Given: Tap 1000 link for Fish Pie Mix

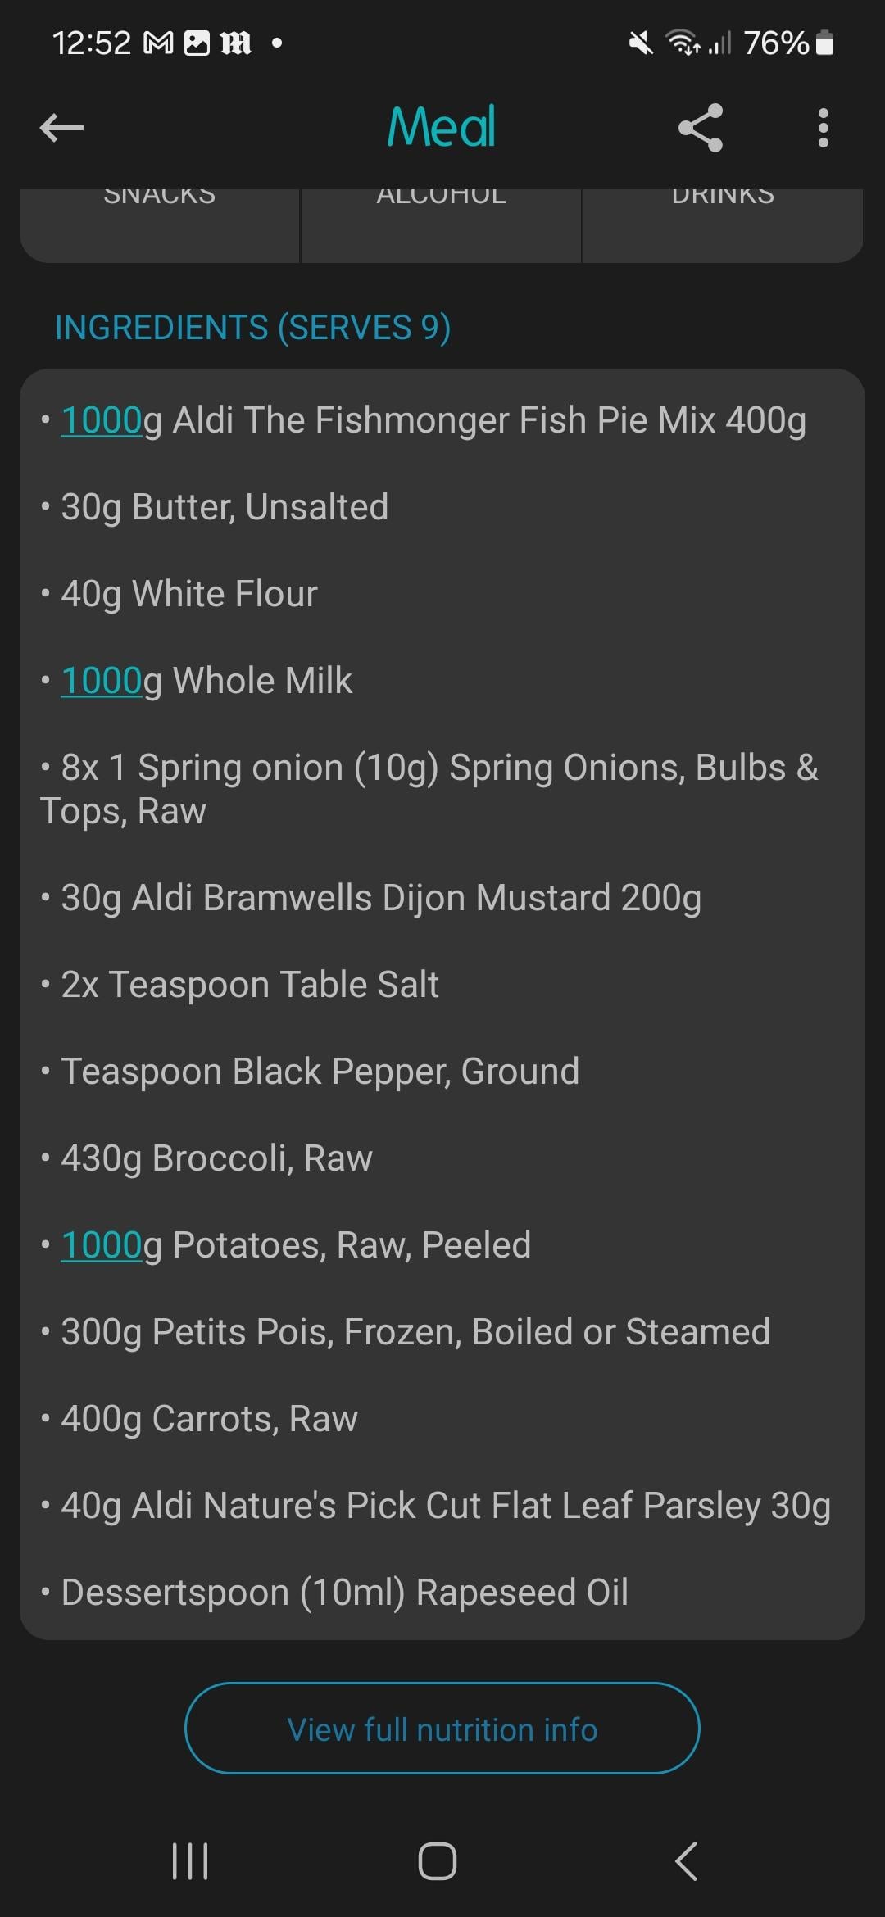Looking at the screenshot, I should [102, 420].
